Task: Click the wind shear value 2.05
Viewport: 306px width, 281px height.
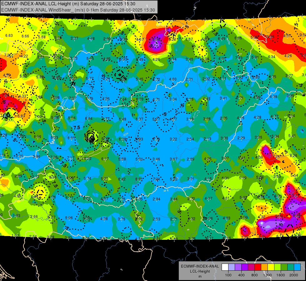Action: [x=224, y=118]
